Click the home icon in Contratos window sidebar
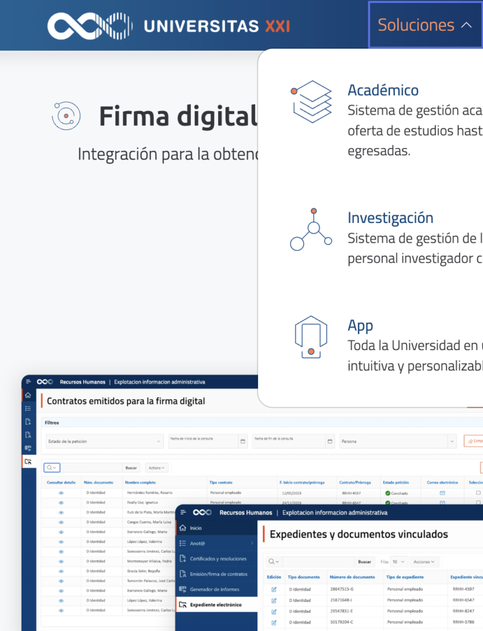The image size is (483, 631). (x=28, y=395)
